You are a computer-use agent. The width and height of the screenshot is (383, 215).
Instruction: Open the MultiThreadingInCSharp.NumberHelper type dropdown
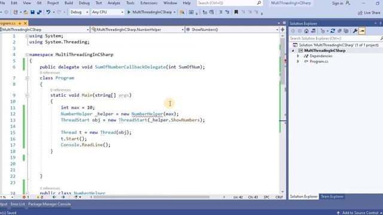[138, 29]
